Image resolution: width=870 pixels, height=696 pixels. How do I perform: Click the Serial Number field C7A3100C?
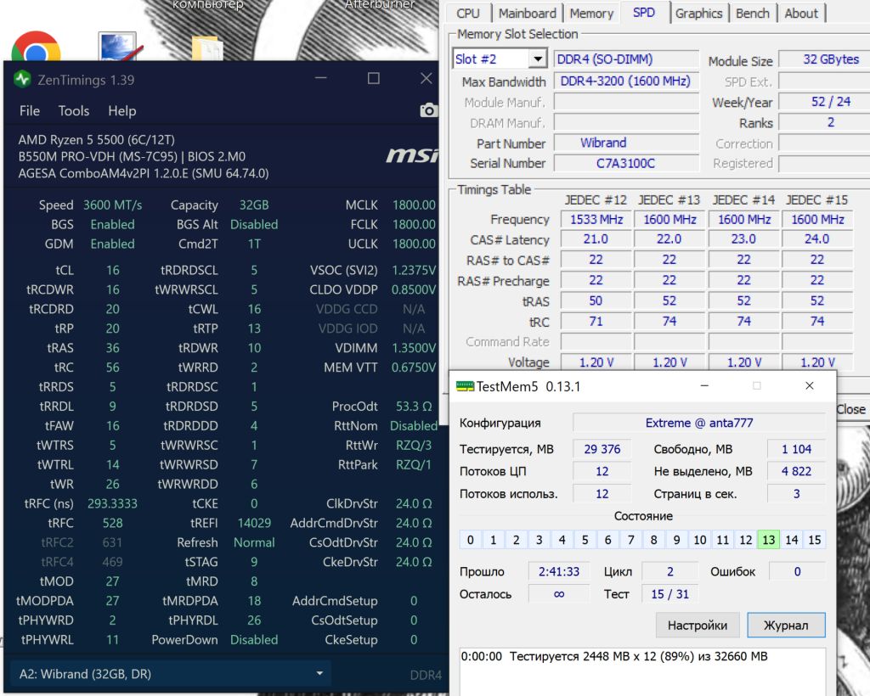pos(626,164)
